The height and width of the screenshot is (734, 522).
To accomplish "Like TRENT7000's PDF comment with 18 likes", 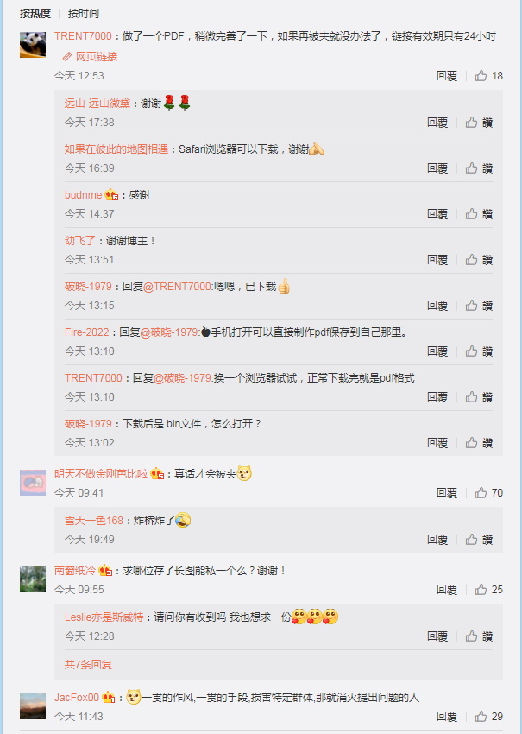I will (x=489, y=76).
